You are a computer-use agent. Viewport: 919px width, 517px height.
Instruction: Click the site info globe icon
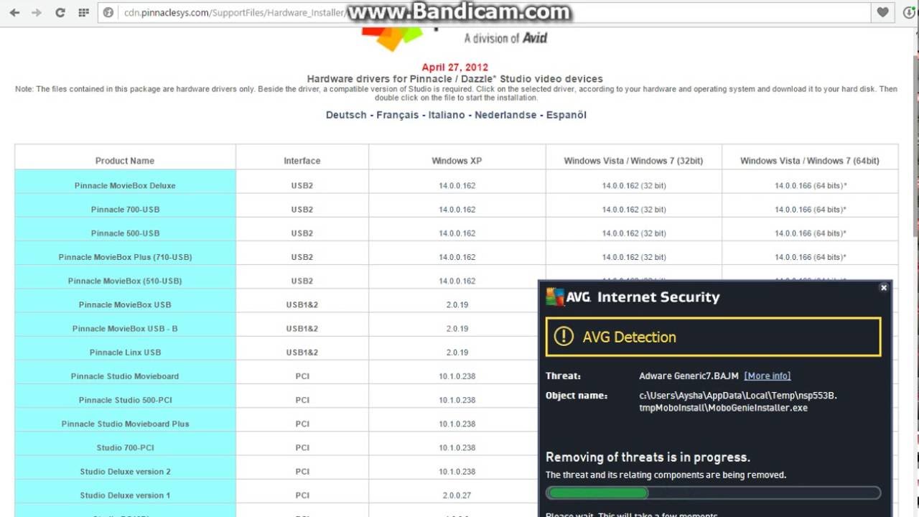[x=108, y=12]
